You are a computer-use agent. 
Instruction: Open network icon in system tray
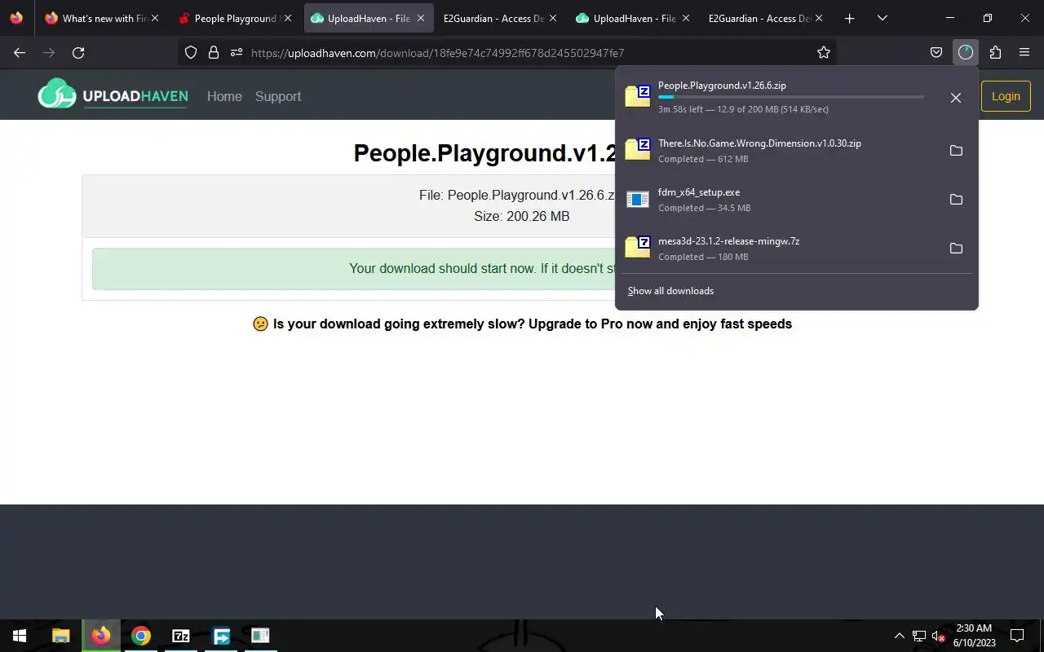918,636
